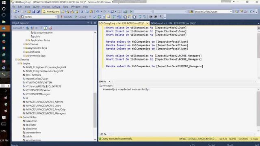This screenshot has height=146, width=260.
Task: Click the Display Estimated Execution Plan icon
Action: pos(99,17)
